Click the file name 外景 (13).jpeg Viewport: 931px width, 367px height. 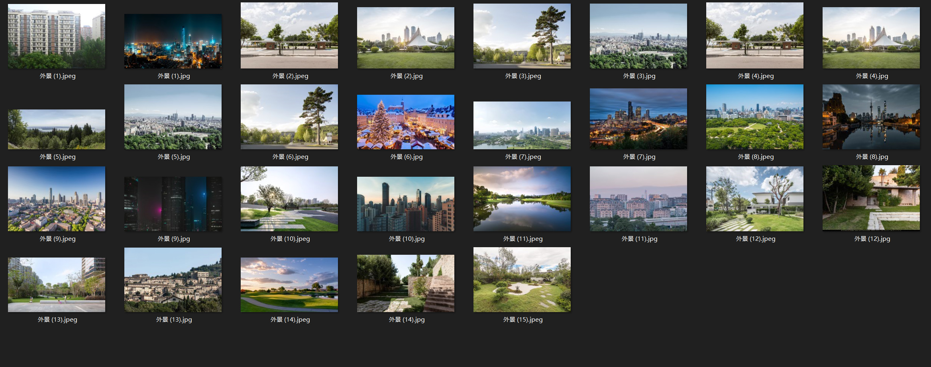point(57,320)
